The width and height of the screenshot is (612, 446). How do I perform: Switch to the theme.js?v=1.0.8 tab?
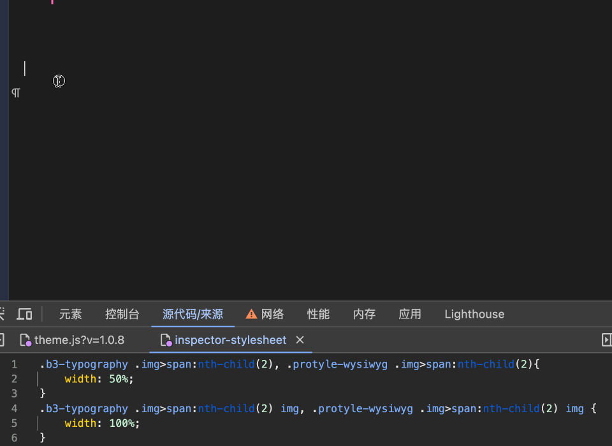coord(78,339)
